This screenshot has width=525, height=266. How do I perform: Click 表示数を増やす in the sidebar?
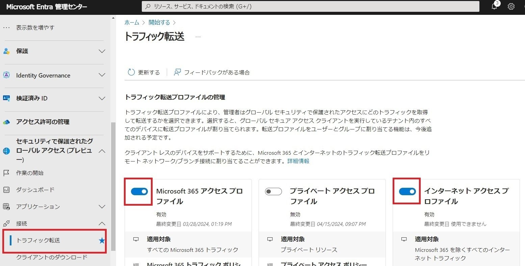(35, 28)
